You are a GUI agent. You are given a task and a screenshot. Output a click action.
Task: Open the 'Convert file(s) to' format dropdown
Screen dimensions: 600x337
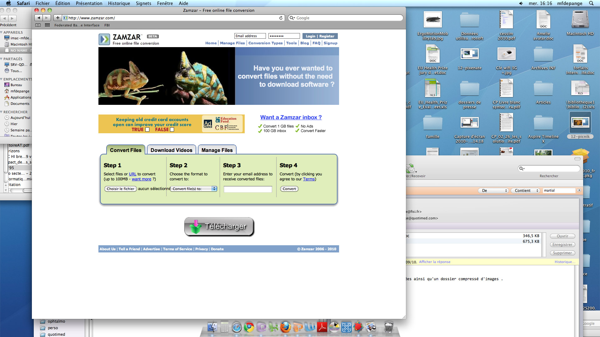click(193, 189)
